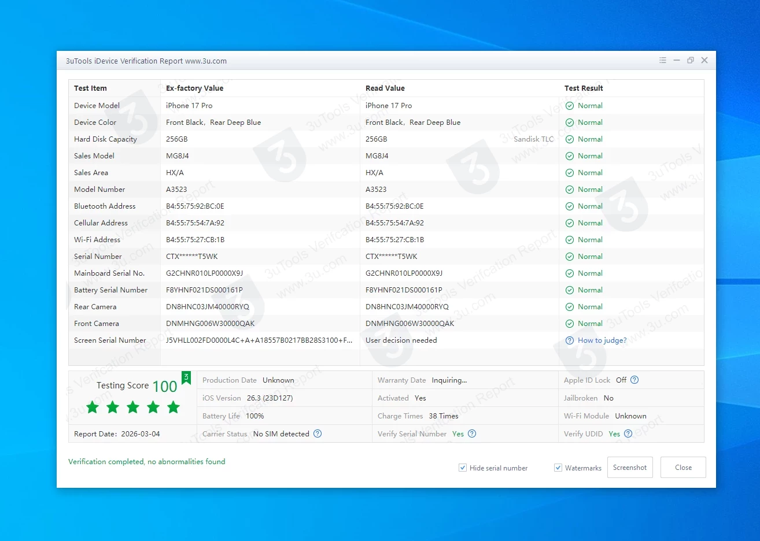Click the help icon beside Verify Serial Number
The width and height of the screenshot is (760, 541).
[x=472, y=433]
